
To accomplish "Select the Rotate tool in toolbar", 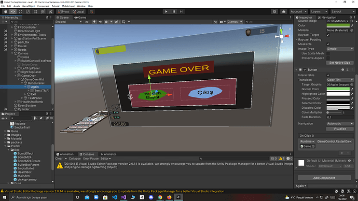I will click(x=21, y=11).
